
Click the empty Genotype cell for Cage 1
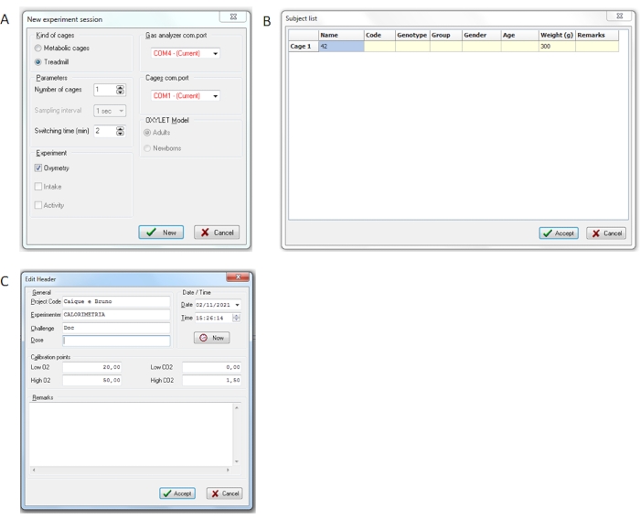[412, 46]
